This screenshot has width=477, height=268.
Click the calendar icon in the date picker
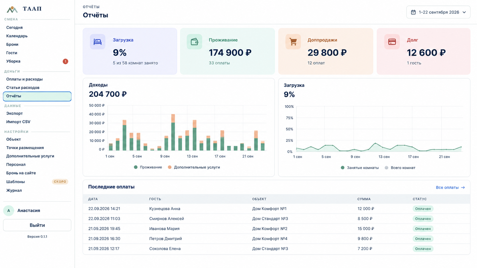pyautogui.click(x=413, y=12)
